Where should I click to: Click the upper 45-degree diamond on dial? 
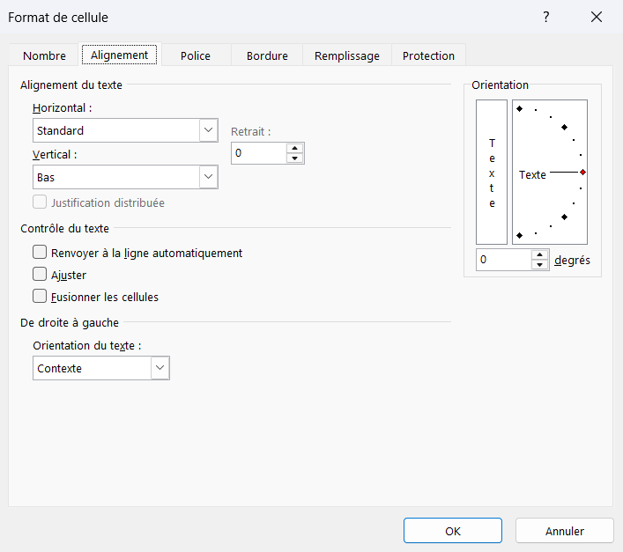[x=564, y=127]
